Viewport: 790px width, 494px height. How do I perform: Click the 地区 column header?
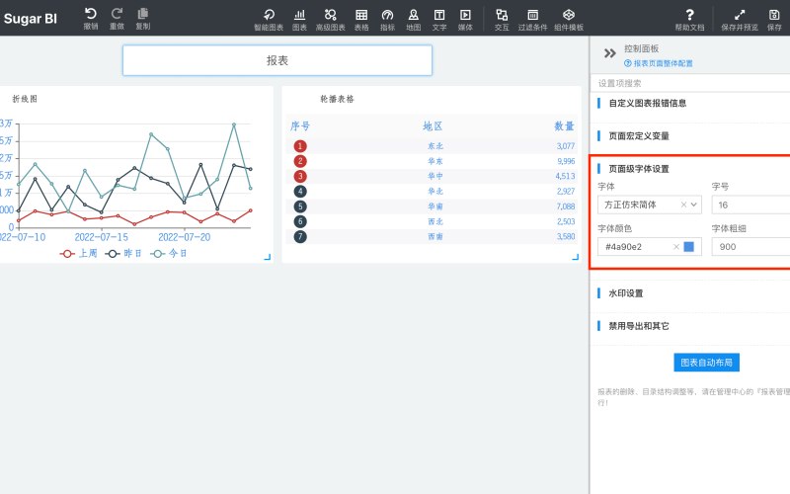click(x=433, y=126)
